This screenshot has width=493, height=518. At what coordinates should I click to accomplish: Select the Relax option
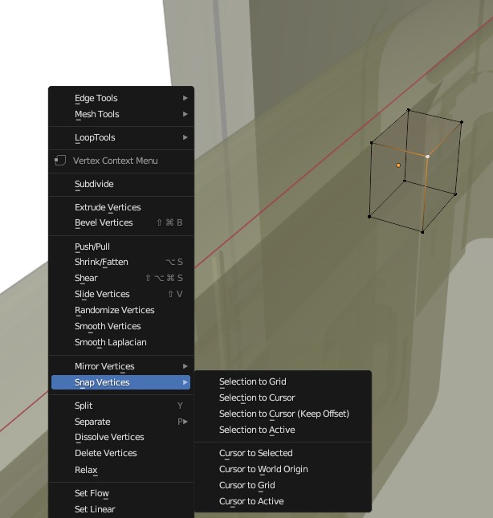coord(121,470)
